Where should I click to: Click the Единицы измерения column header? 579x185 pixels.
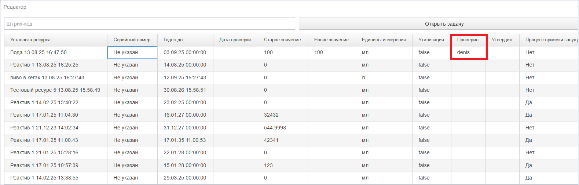pyautogui.click(x=384, y=40)
